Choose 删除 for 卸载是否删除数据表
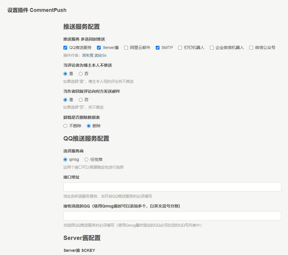288x255 pixels. 89,126
